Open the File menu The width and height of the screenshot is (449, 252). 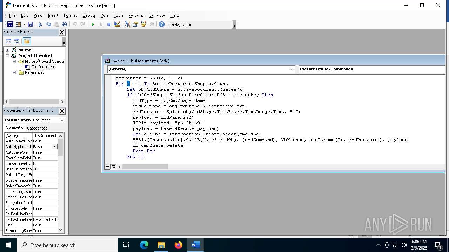click(12, 15)
